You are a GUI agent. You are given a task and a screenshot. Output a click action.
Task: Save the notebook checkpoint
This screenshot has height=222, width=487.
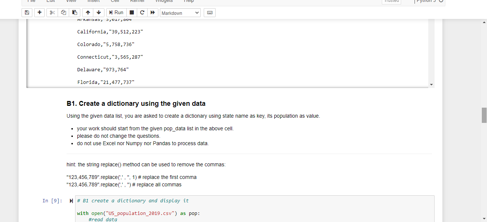coord(27,12)
